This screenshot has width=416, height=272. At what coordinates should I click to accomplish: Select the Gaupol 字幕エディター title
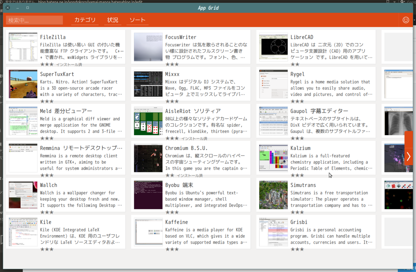(x=319, y=111)
